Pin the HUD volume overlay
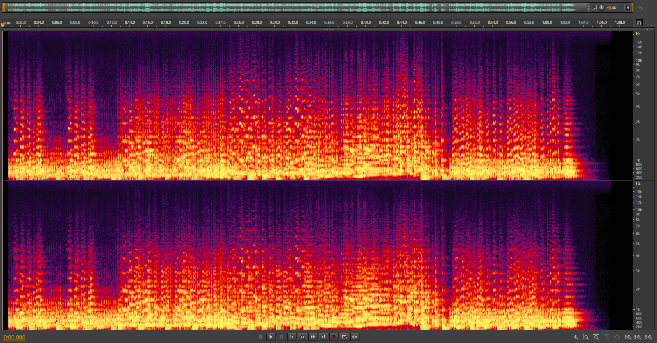657x343 pixels. point(628,7)
